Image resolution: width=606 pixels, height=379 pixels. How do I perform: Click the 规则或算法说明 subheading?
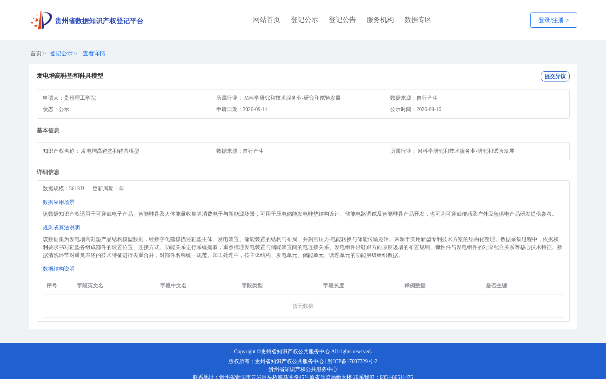point(61,227)
